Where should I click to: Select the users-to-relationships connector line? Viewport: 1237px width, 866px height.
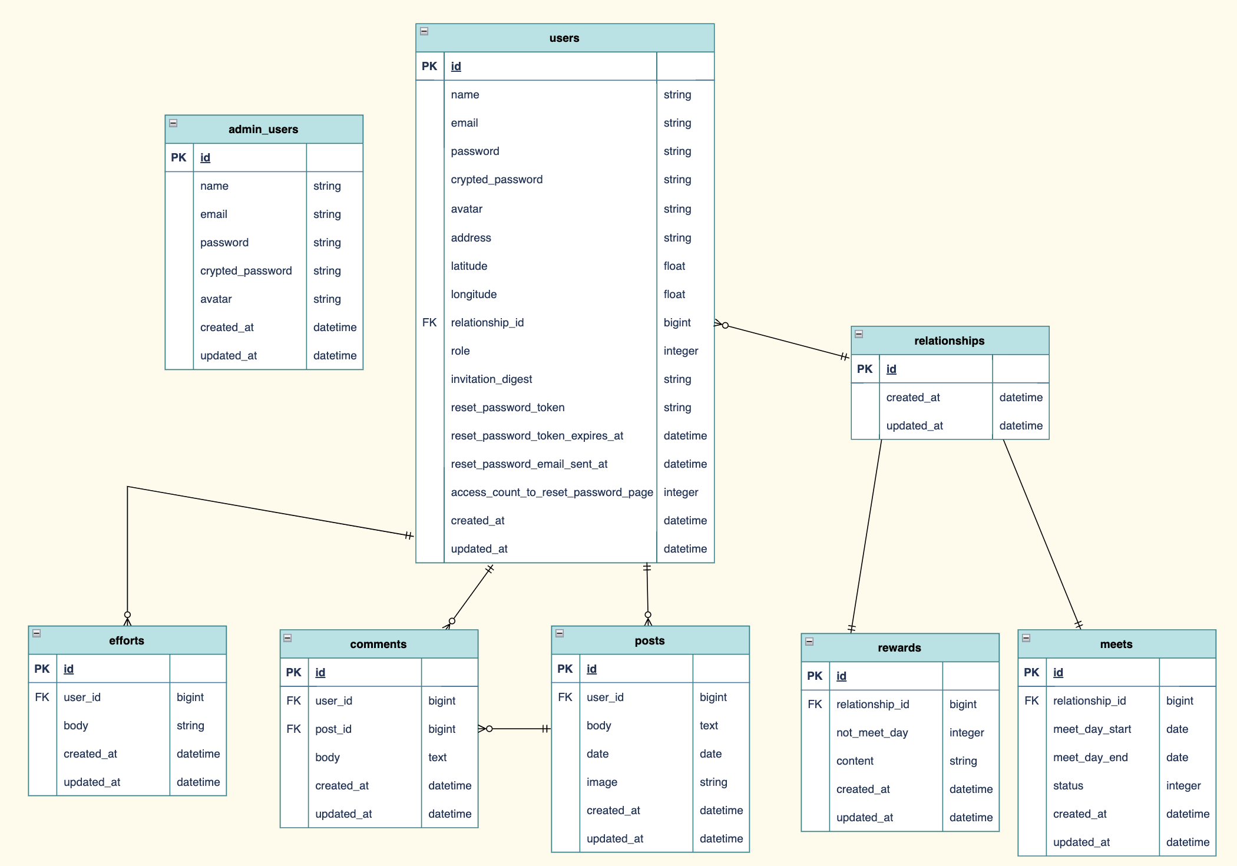pyautogui.click(x=783, y=341)
